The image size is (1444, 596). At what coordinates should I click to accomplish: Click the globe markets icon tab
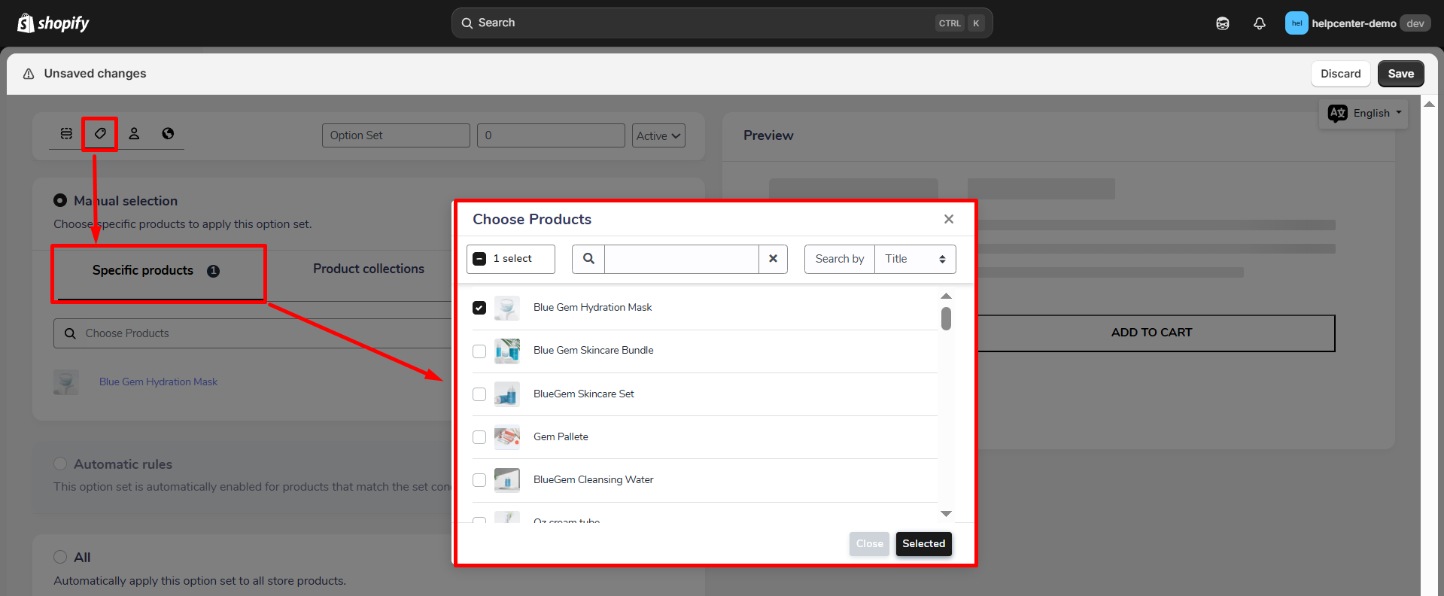[168, 133]
